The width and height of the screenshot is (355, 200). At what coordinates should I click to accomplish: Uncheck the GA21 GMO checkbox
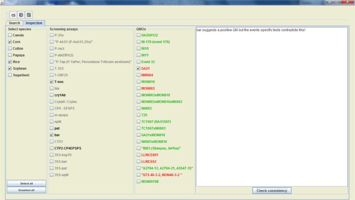click(x=138, y=68)
